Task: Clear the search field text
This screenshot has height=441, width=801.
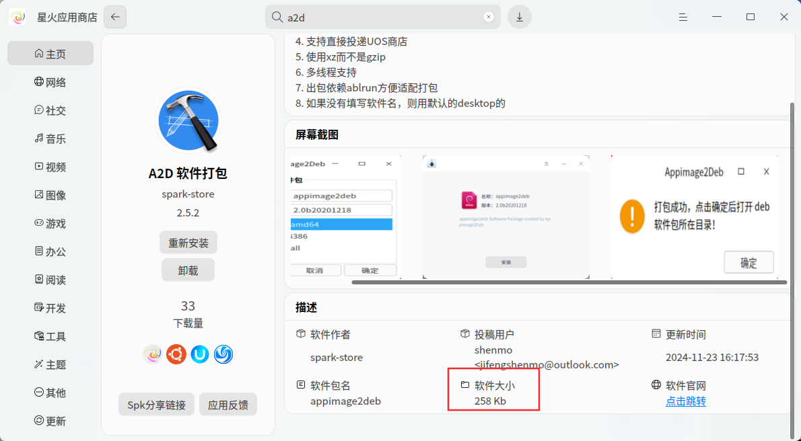Action: click(x=489, y=17)
